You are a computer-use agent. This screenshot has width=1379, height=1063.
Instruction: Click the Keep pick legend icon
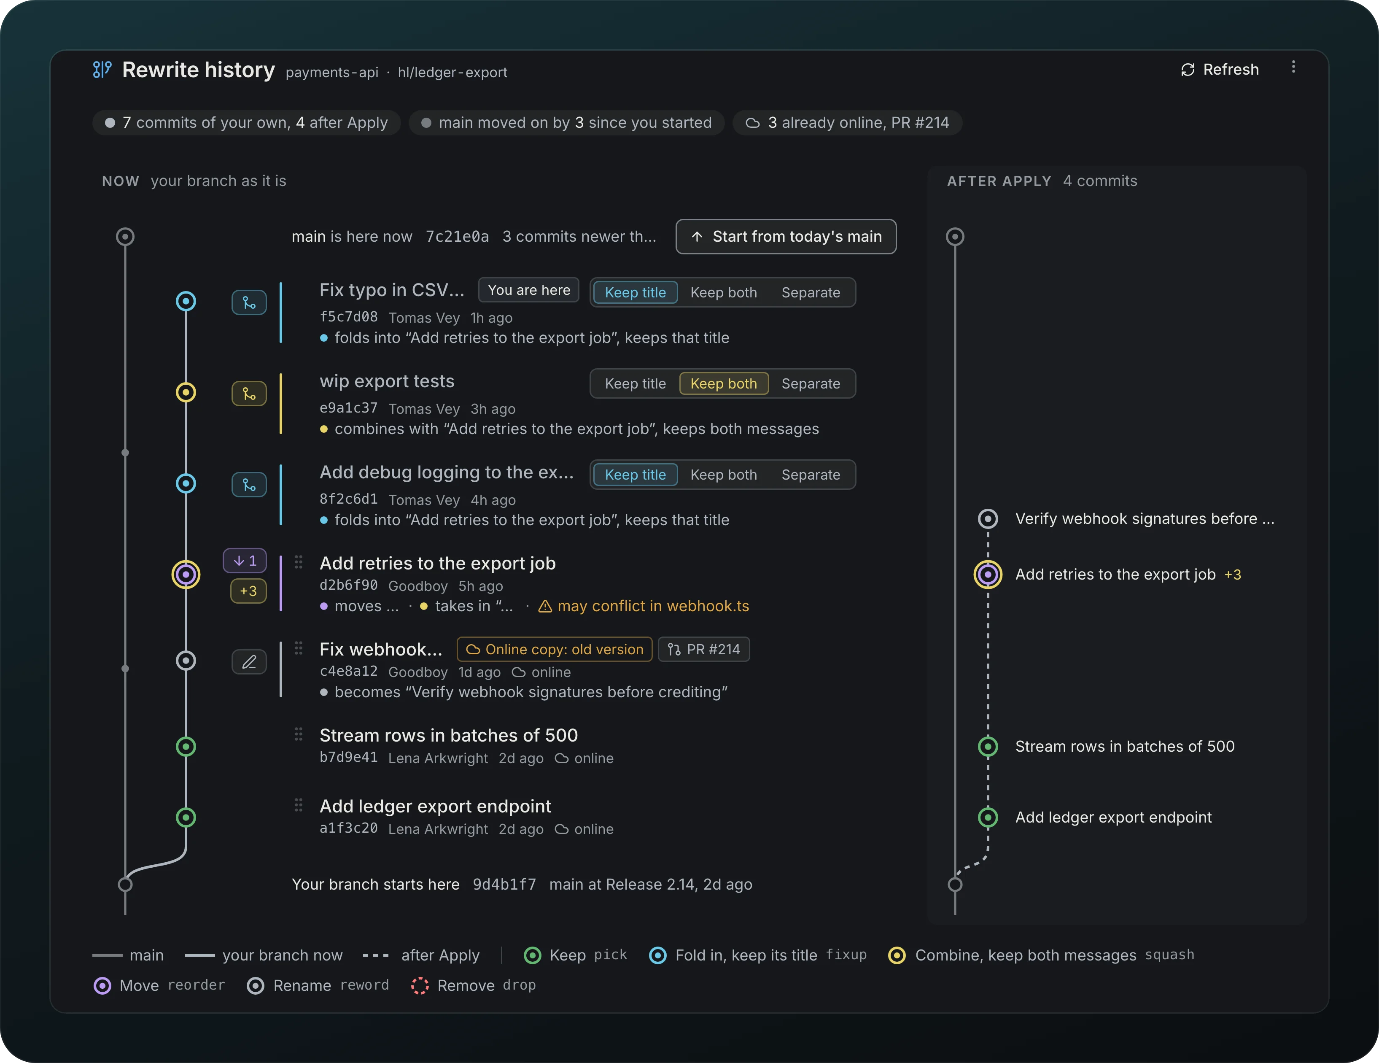[532, 955]
